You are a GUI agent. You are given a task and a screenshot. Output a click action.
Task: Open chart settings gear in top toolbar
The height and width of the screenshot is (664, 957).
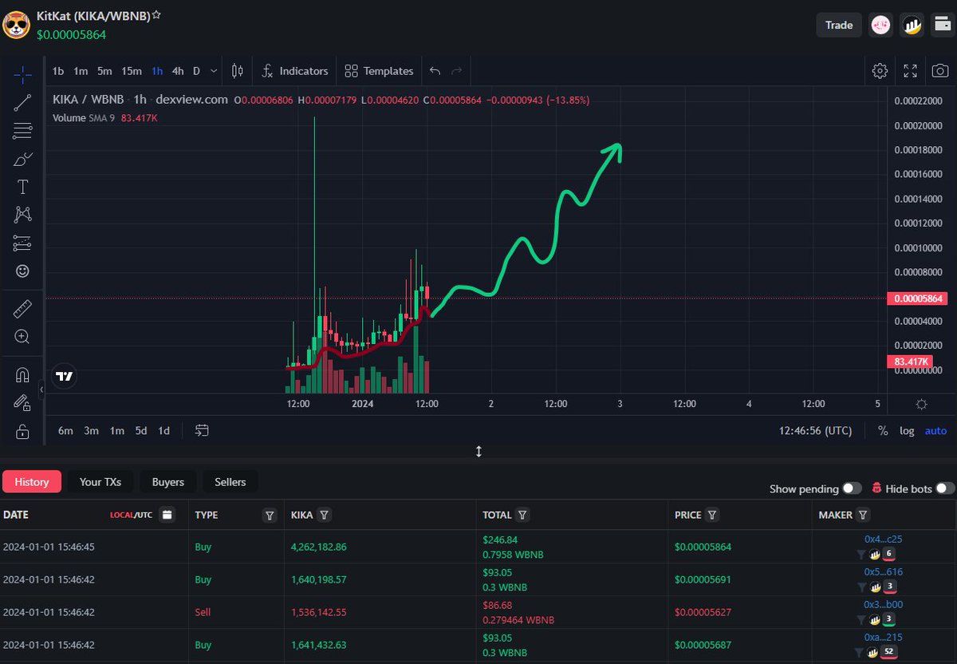(880, 71)
